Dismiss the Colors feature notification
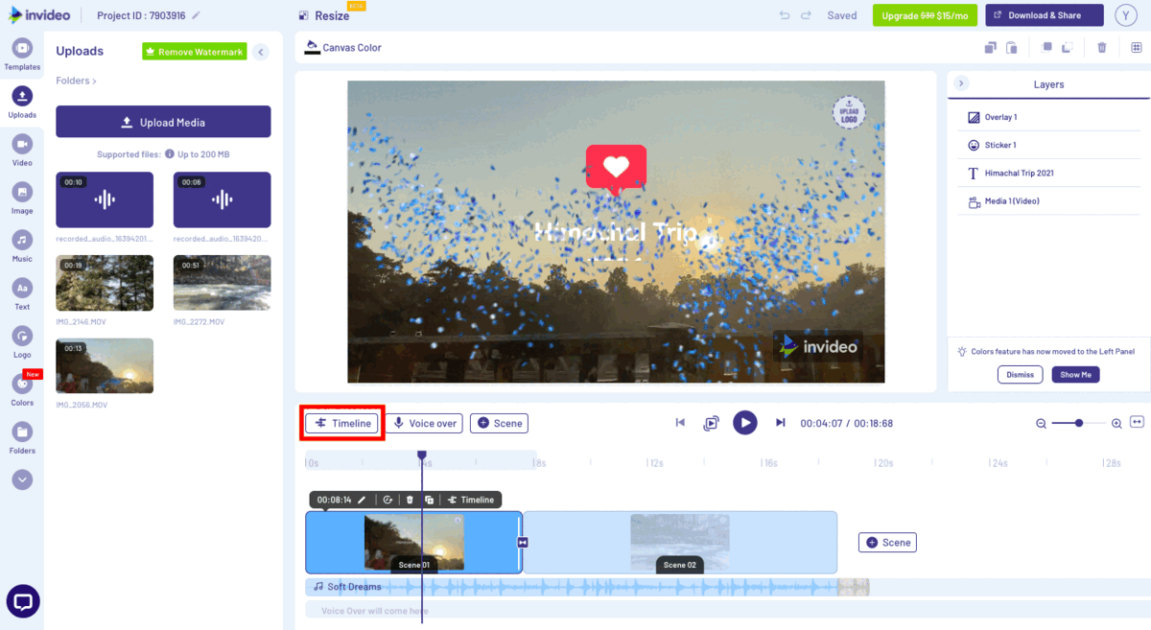1151x630 pixels. pos(1020,374)
